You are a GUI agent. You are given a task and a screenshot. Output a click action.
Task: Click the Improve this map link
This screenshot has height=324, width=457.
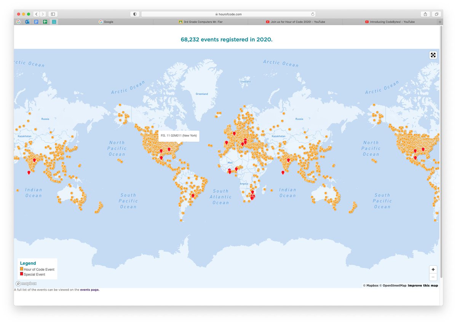423,286
